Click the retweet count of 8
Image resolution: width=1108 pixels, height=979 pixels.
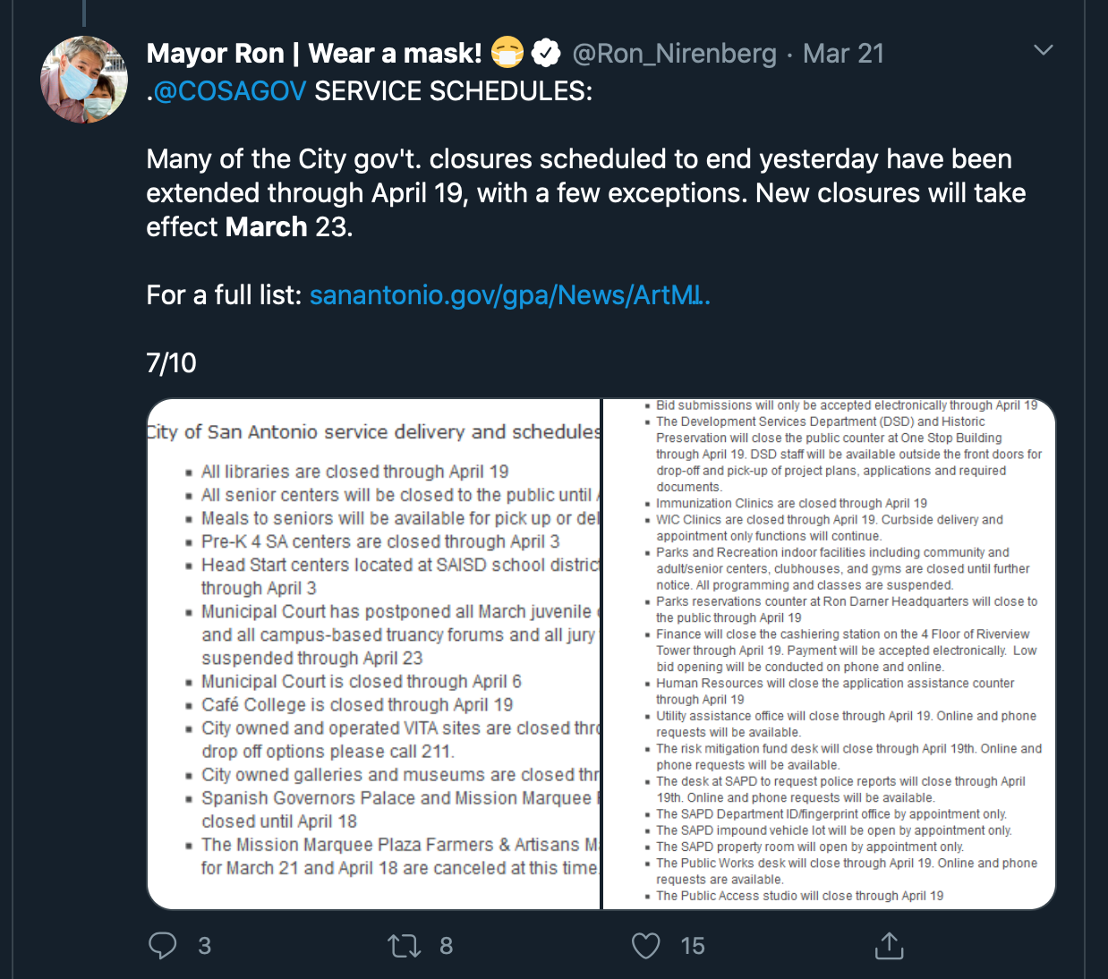click(x=446, y=946)
